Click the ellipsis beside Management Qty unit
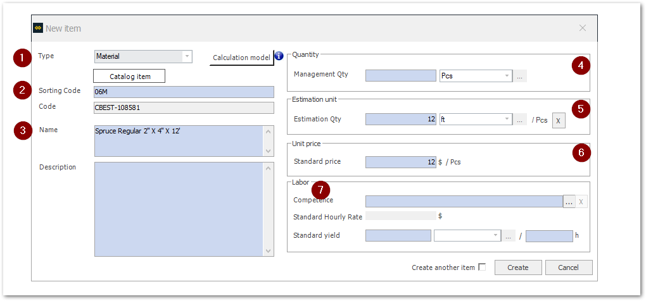 (x=519, y=76)
